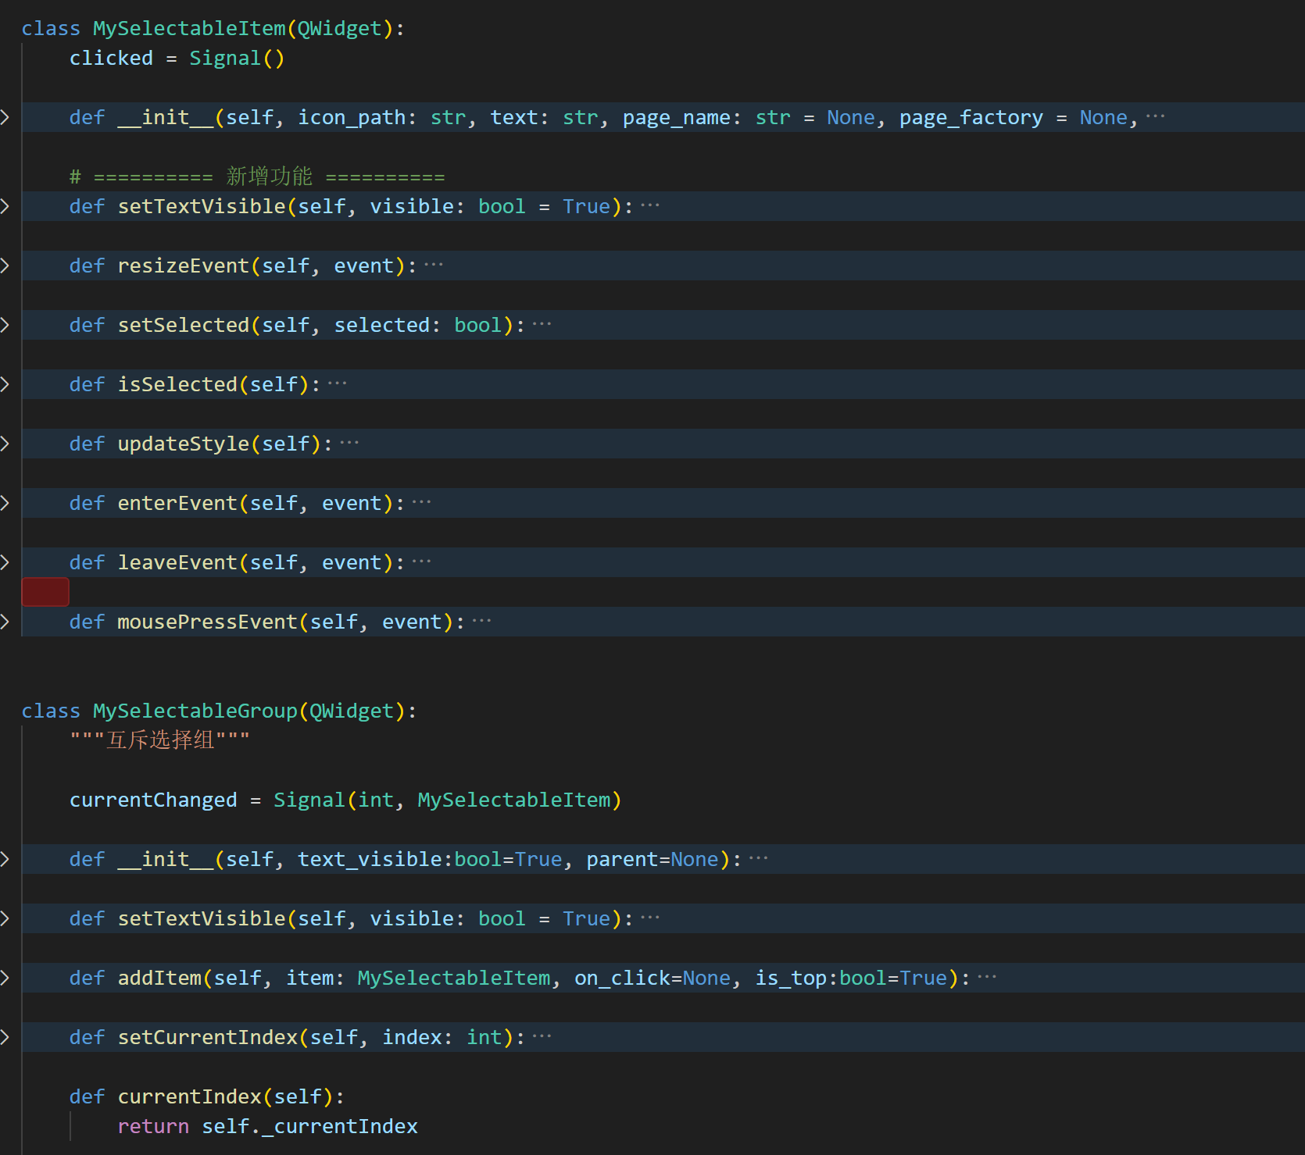Click the 'icon_path' parameter
Viewport: 1305px width, 1155px height.
coord(352,118)
